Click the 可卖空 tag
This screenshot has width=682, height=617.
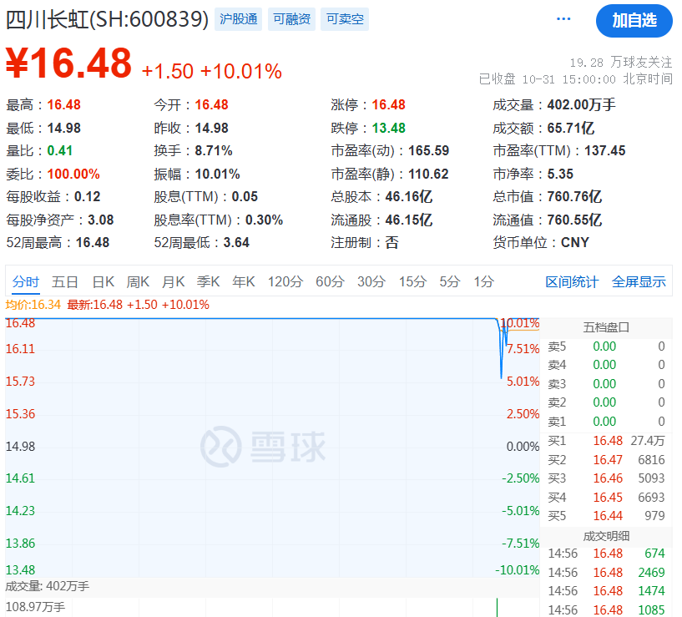click(x=345, y=19)
